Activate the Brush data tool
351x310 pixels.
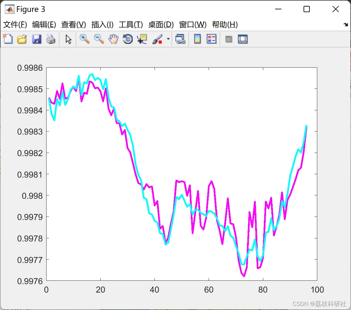(x=157, y=39)
